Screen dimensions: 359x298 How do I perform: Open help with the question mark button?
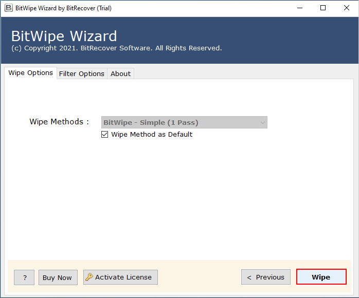(x=24, y=277)
